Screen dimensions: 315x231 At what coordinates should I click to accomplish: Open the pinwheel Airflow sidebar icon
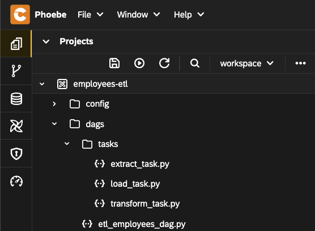click(16, 126)
